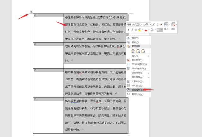Expand the font color dropdown arrow
The image size is (202, 137).
[x=149, y=30]
